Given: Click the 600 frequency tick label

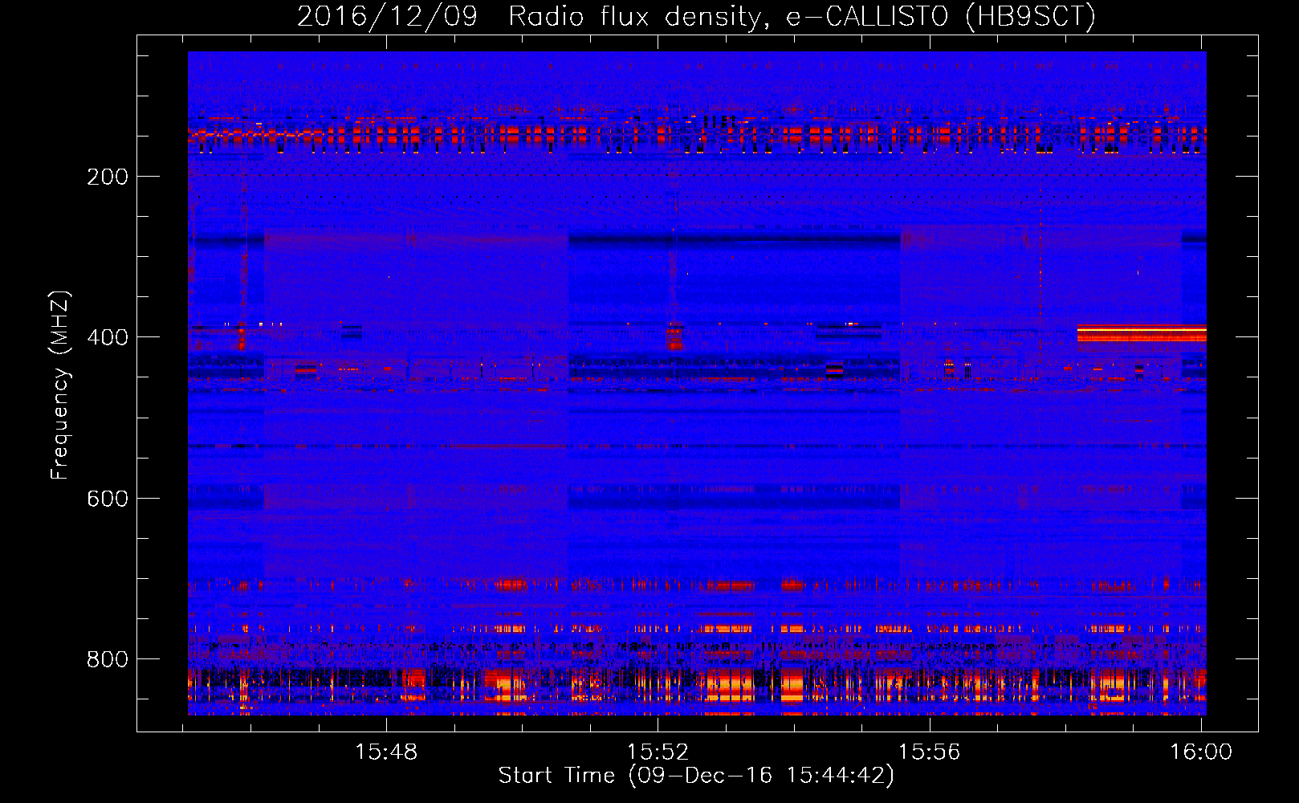Looking at the screenshot, I should point(108,499).
